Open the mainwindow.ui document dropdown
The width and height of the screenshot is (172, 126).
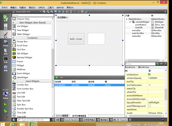pos(41,11)
